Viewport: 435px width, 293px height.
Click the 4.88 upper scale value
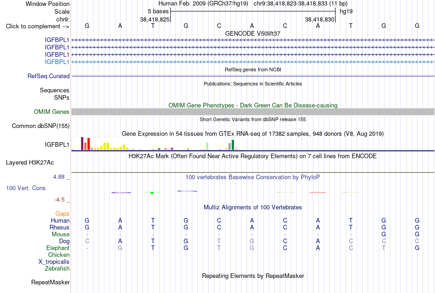click(59, 177)
